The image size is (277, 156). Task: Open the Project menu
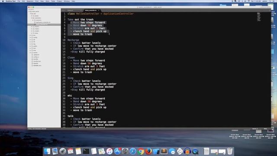tap(59, 1)
